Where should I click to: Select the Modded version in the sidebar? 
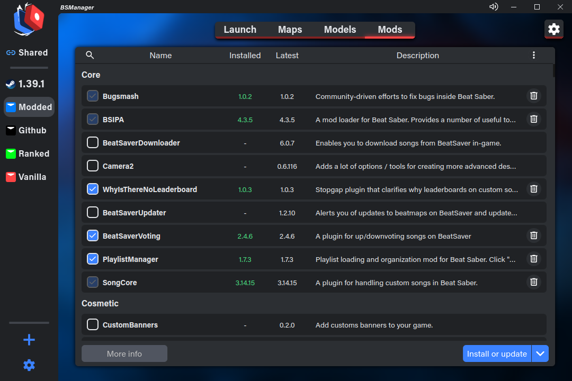point(29,107)
